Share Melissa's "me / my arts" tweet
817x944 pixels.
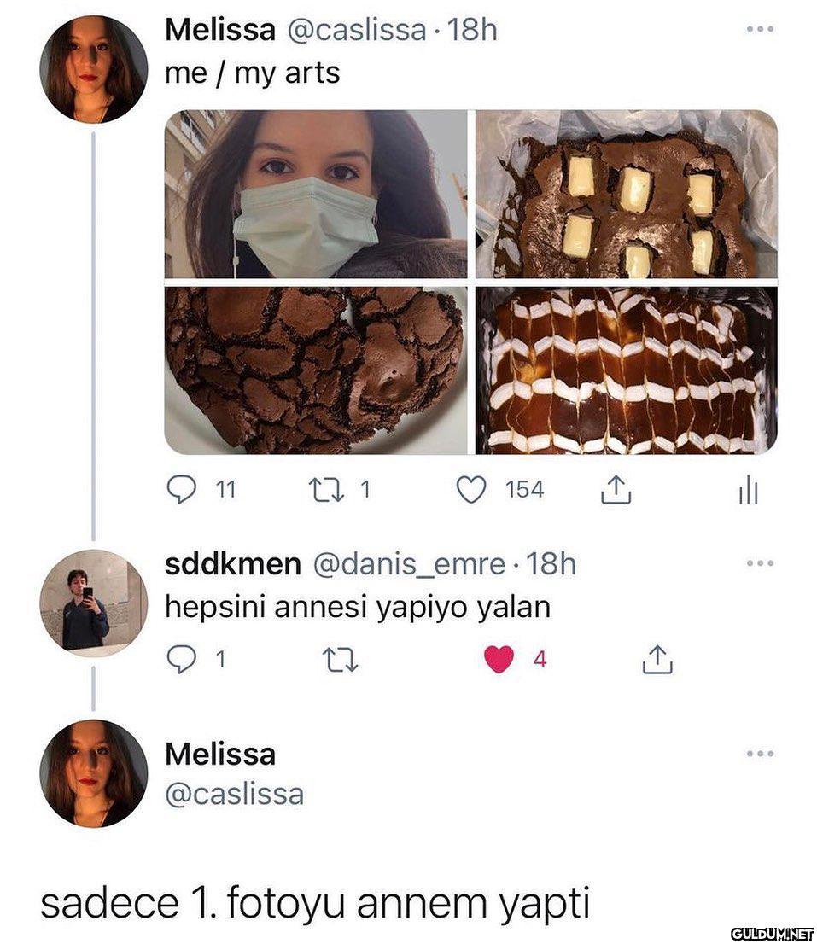(616, 490)
